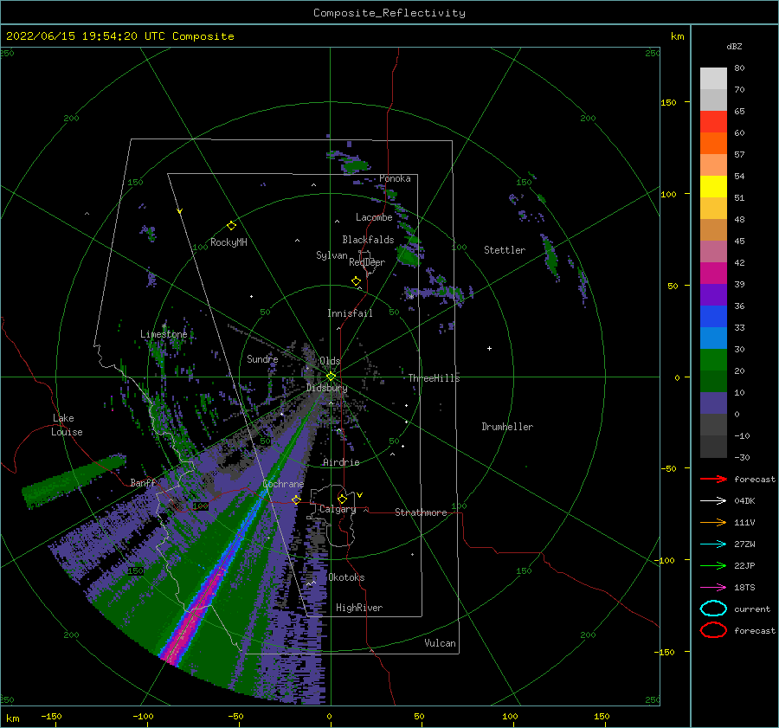
Task: Select the Ponoka label on the map
Action: point(395,178)
